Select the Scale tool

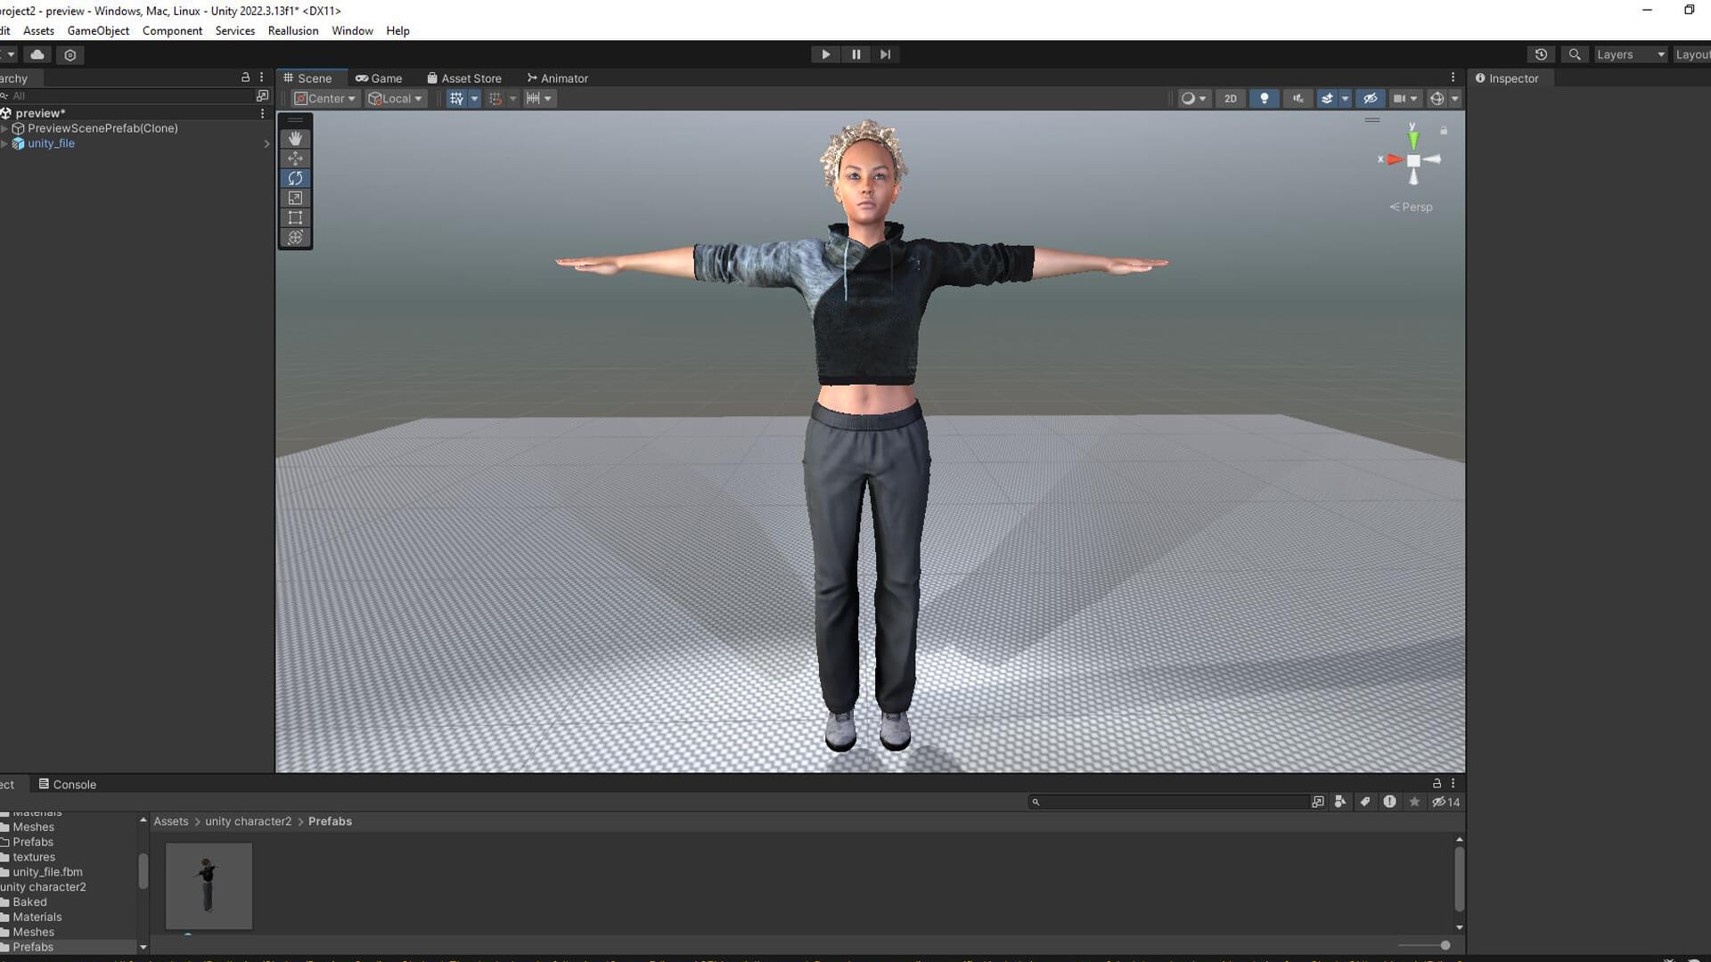pyautogui.click(x=295, y=198)
